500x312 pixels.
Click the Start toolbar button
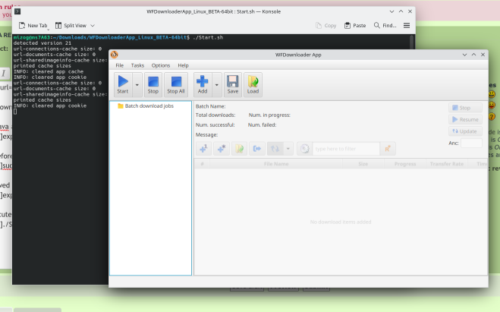[x=123, y=84]
